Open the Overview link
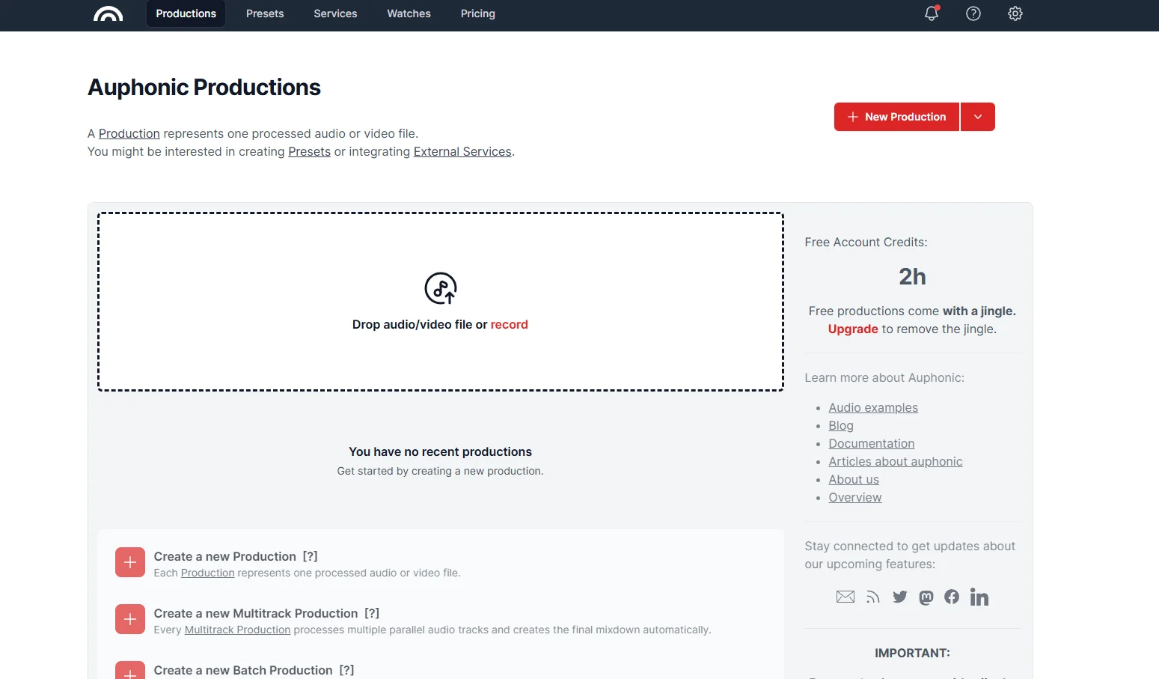Viewport: 1159px width, 679px height. (855, 497)
